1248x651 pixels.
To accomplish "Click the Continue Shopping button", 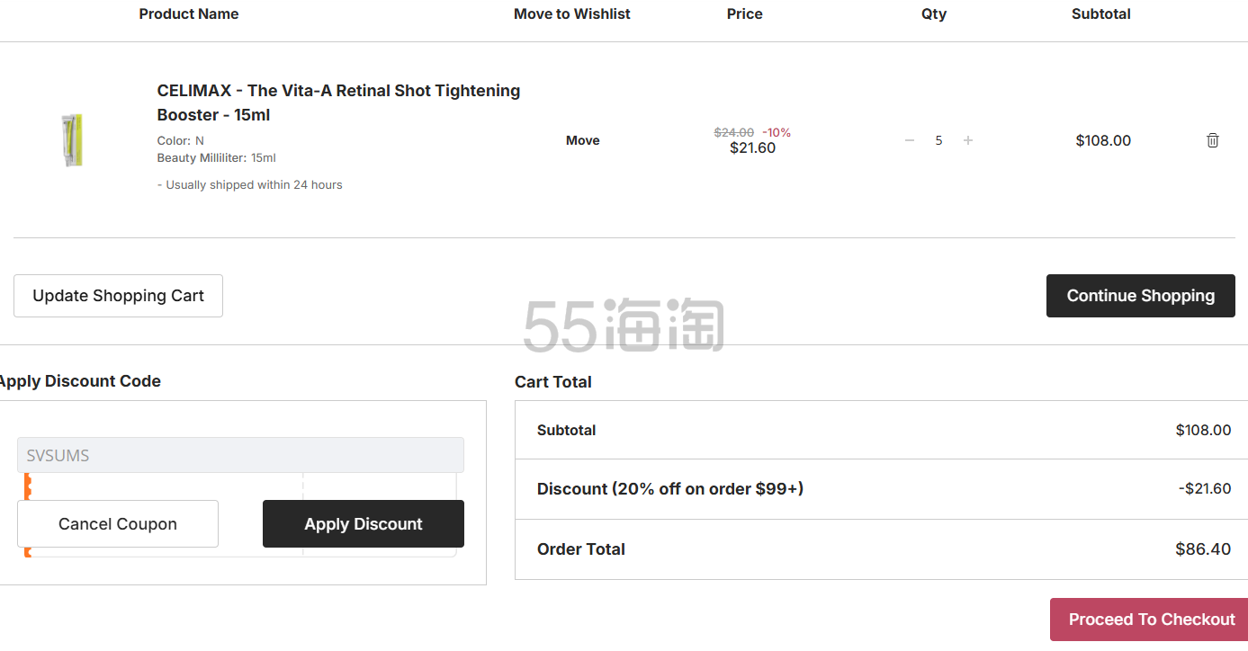I will 1141,296.
